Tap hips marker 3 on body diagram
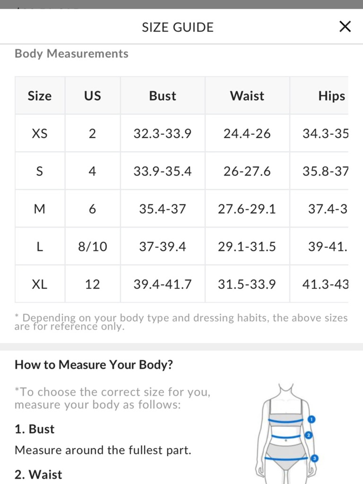This screenshot has width=363, height=484. pyautogui.click(x=314, y=458)
